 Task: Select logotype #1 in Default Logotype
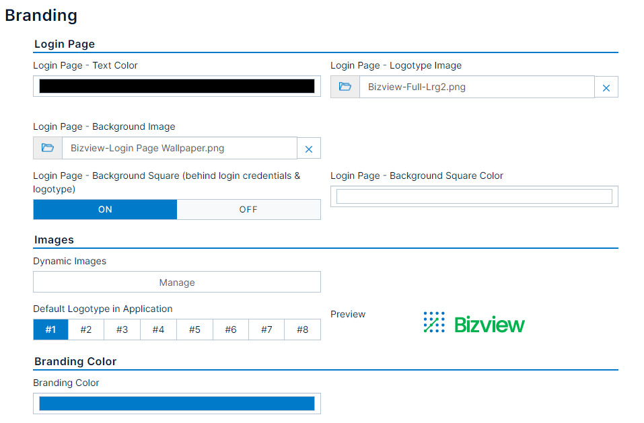pos(50,330)
